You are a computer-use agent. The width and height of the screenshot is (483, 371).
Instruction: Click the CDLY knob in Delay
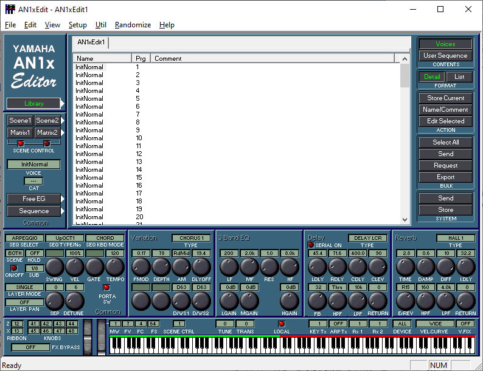coord(358,267)
